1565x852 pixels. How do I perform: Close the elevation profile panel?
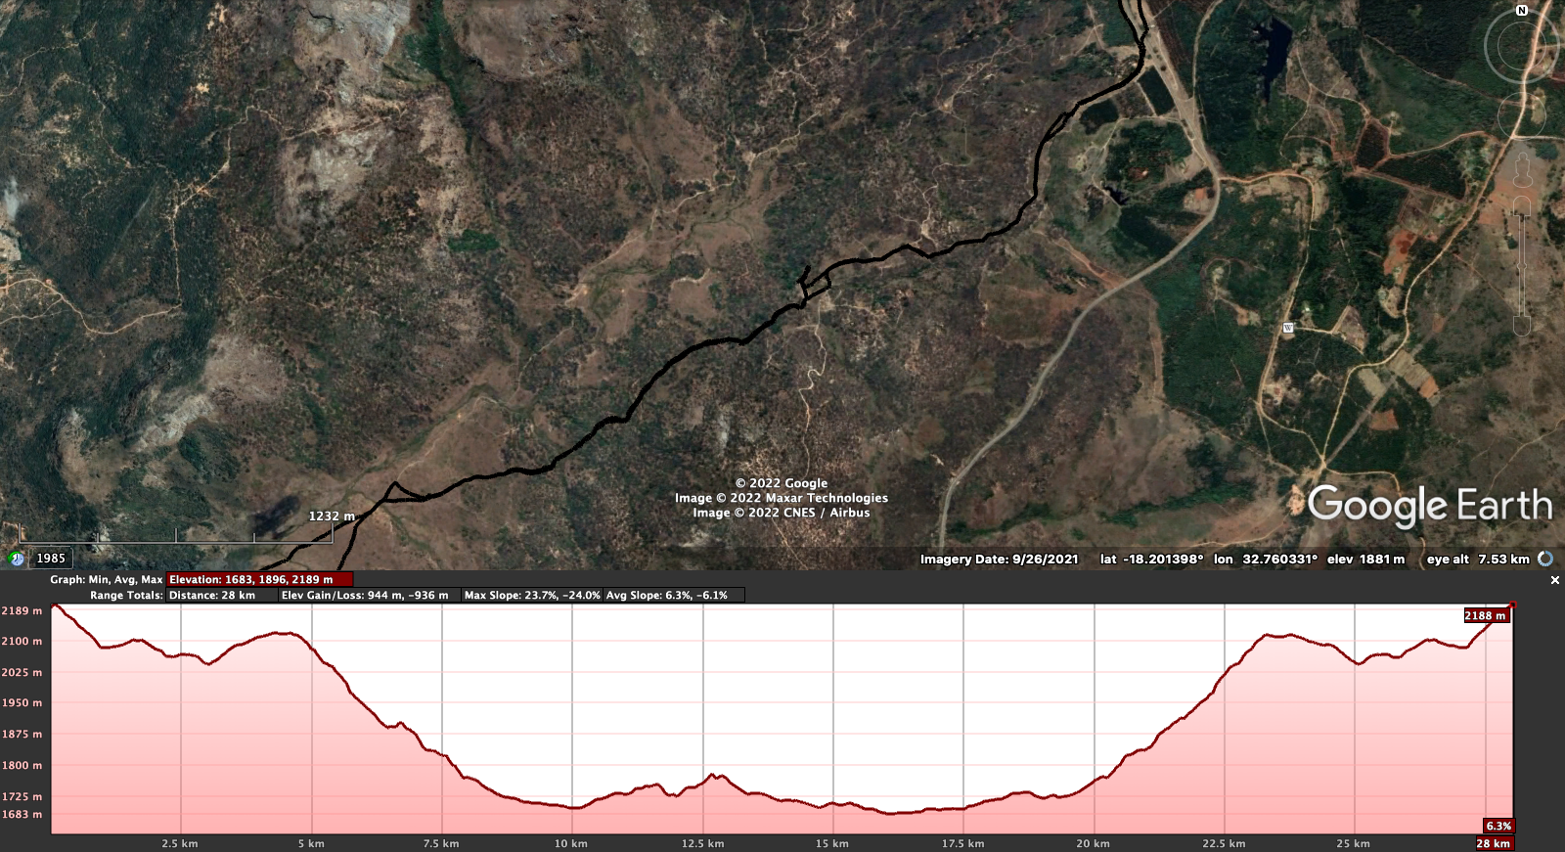pos(1554,580)
